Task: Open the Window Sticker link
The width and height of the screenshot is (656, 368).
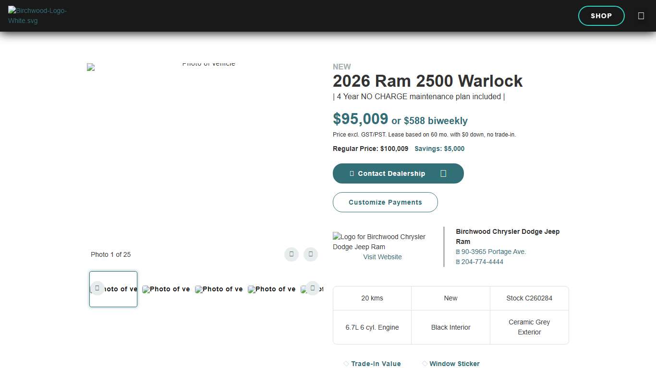Action: point(454,364)
